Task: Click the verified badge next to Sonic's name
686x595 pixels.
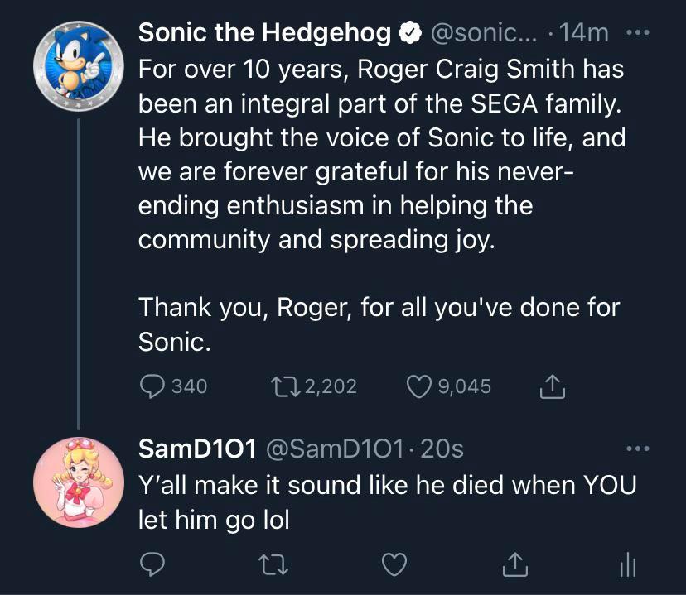Action: (408, 33)
